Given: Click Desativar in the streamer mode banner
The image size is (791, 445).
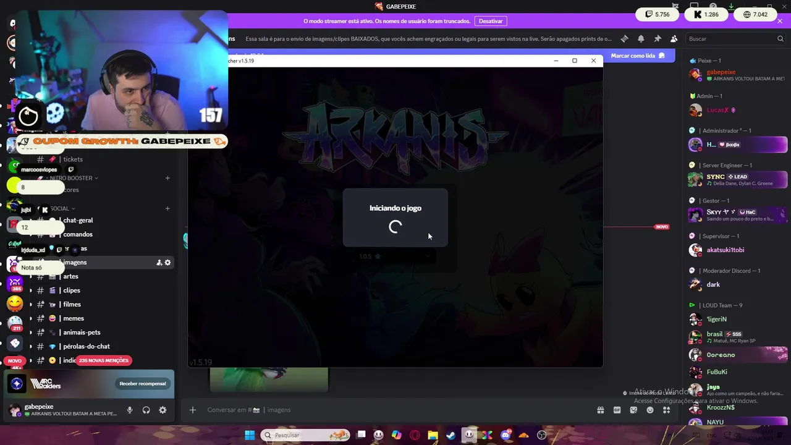Looking at the screenshot, I should click(491, 21).
